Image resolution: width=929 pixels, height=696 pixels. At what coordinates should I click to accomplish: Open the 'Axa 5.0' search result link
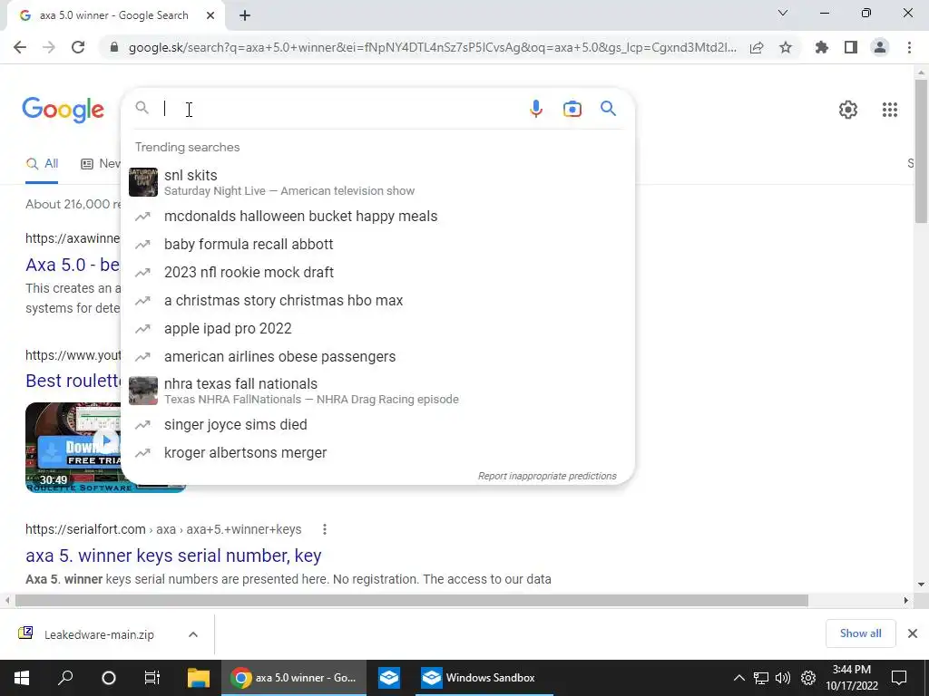point(73,265)
